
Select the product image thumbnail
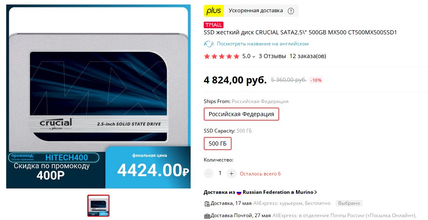pos(98,206)
